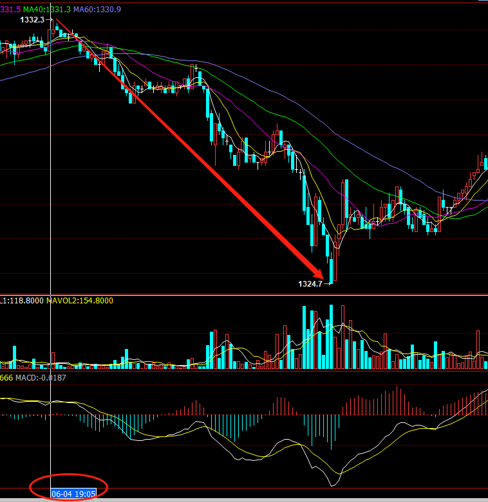Click the 1332.3 high price label
This screenshot has height=502, width=488.
point(32,20)
